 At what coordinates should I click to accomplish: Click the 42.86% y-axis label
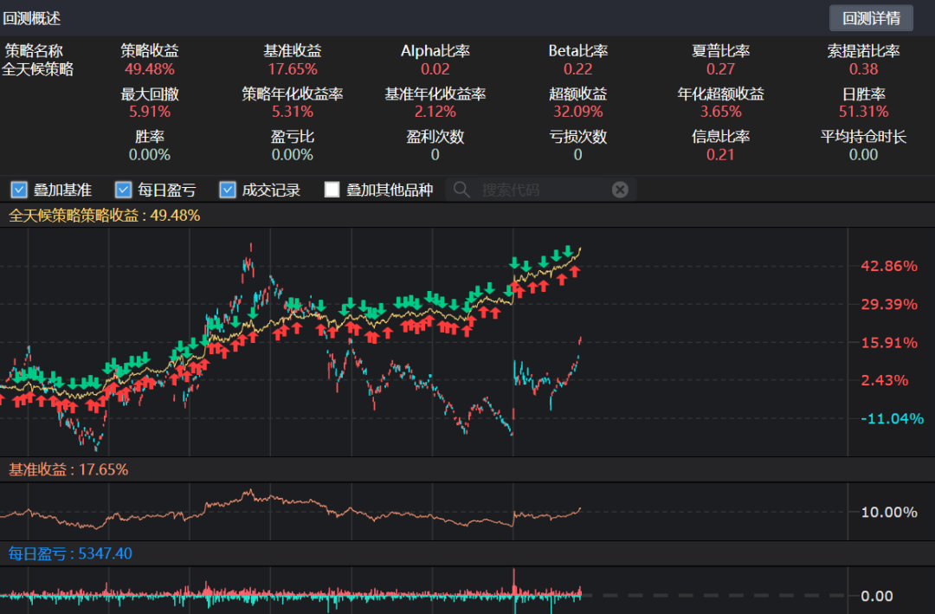coord(889,266)
